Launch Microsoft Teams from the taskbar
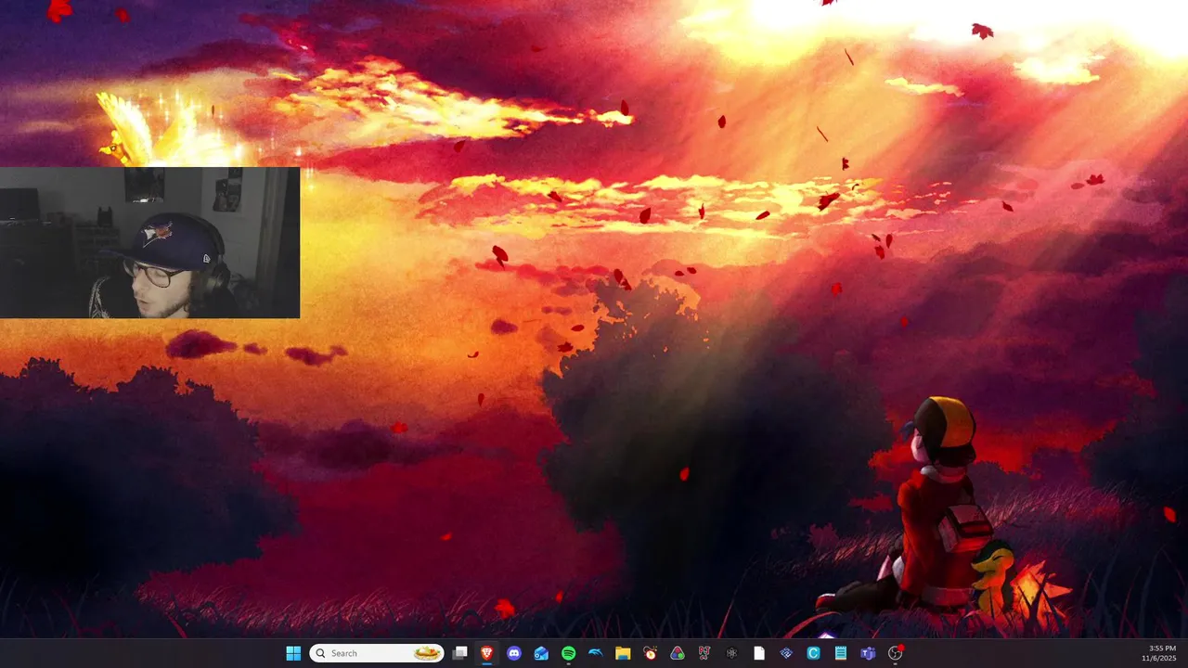1188x668 pixels. pyautogui.click(x=868, y=653)
